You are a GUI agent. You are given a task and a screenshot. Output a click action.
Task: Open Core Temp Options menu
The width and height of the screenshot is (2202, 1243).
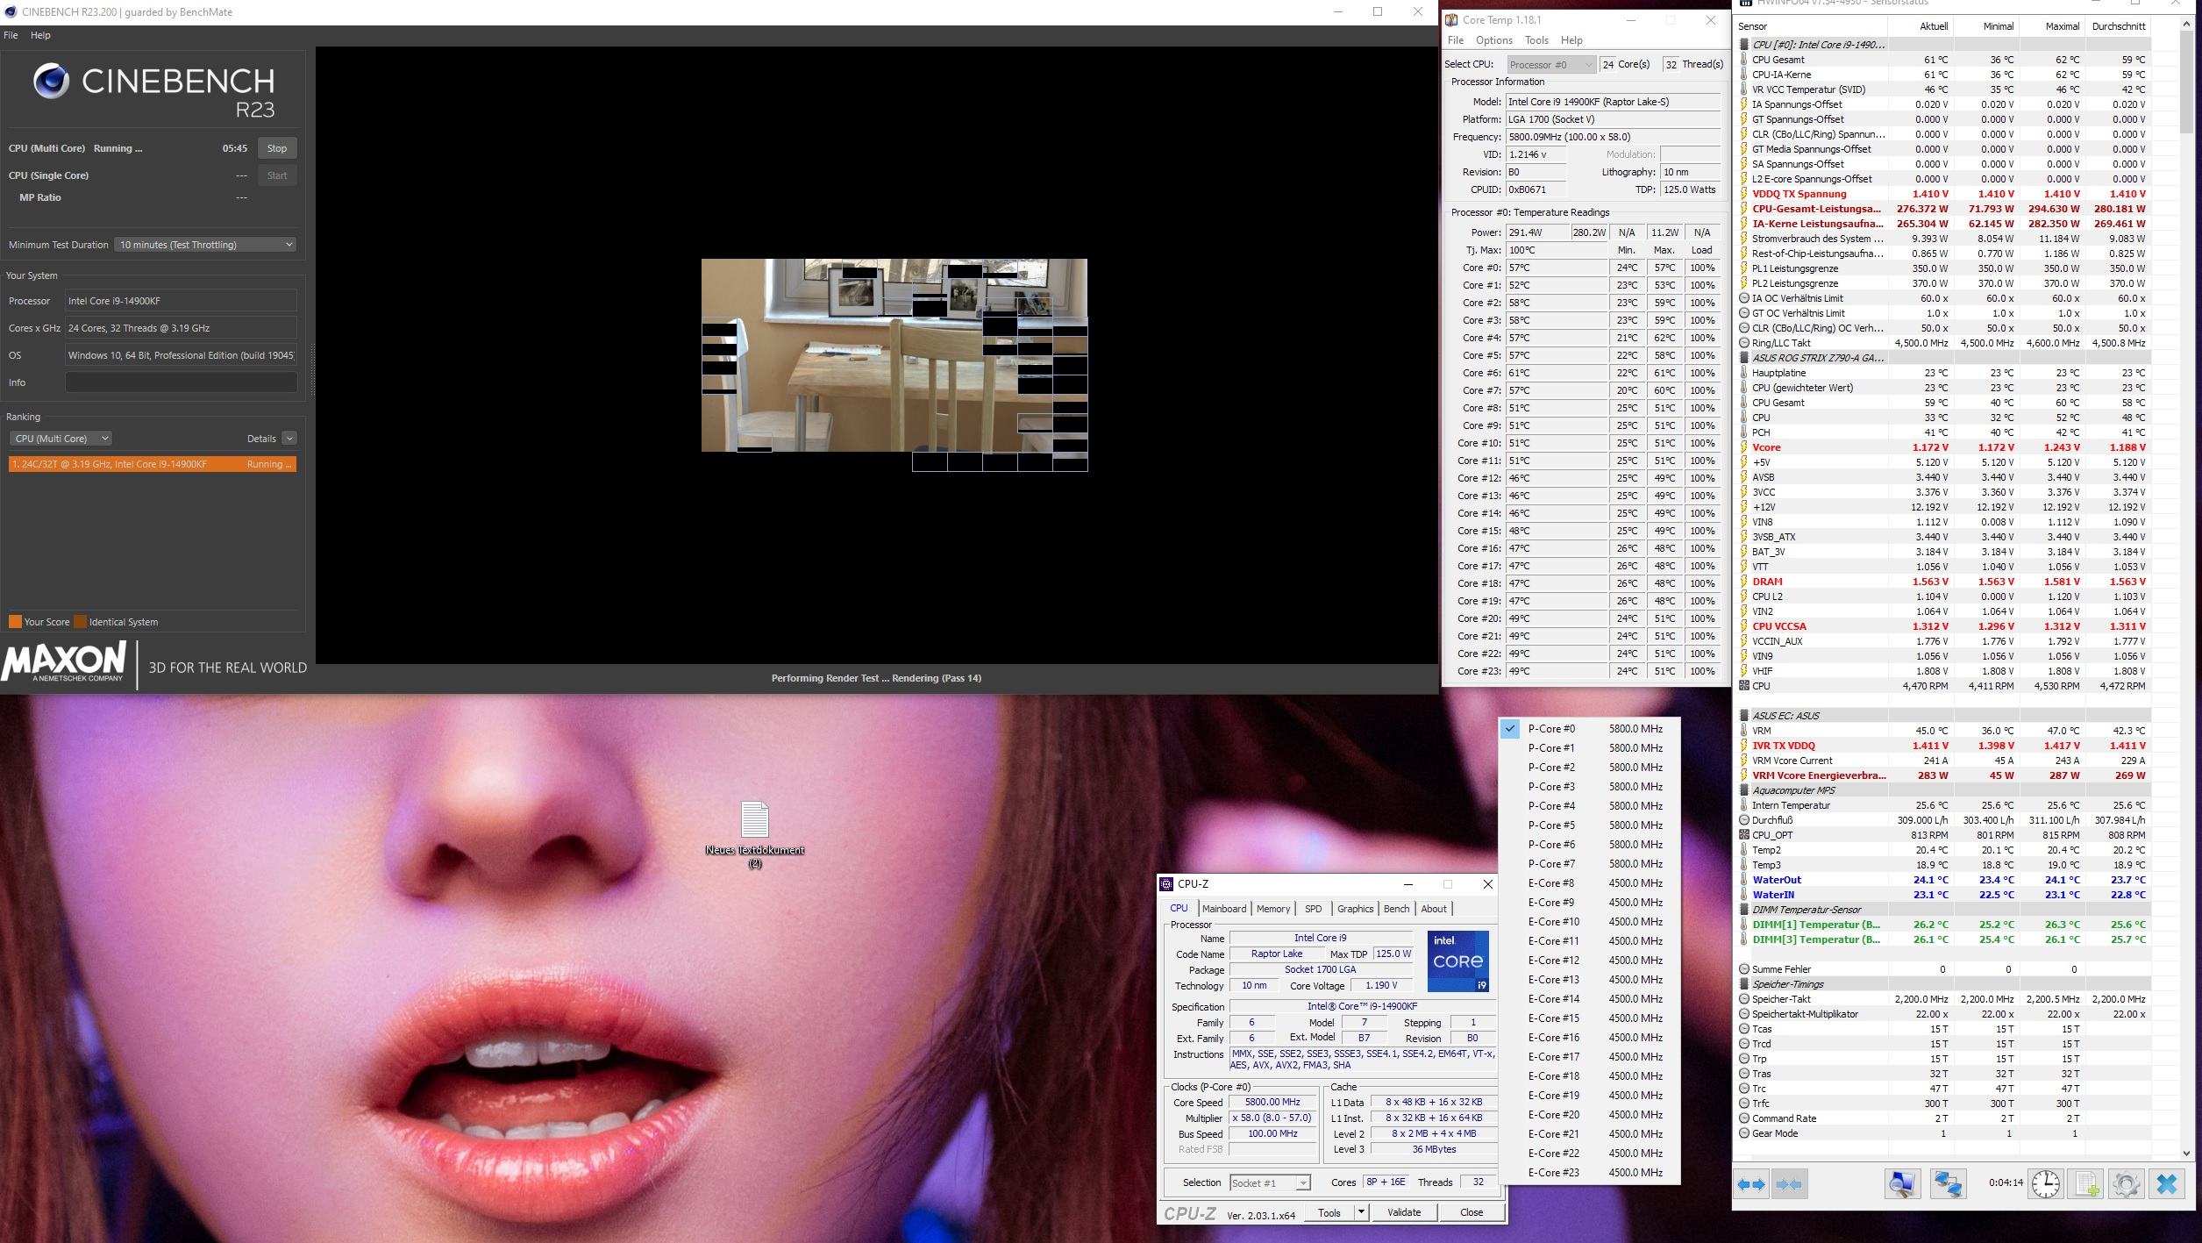[x=1493, y=40]
